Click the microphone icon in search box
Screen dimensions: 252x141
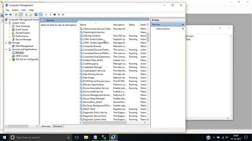[69, 137]
